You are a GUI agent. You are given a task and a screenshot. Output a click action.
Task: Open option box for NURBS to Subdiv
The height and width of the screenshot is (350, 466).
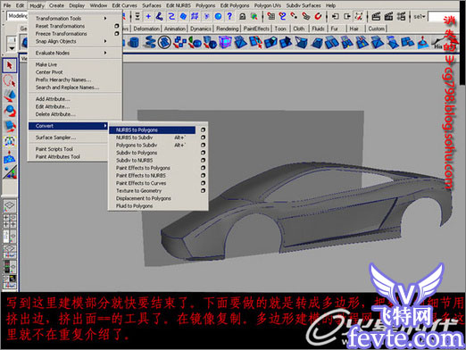coord(203,137)
